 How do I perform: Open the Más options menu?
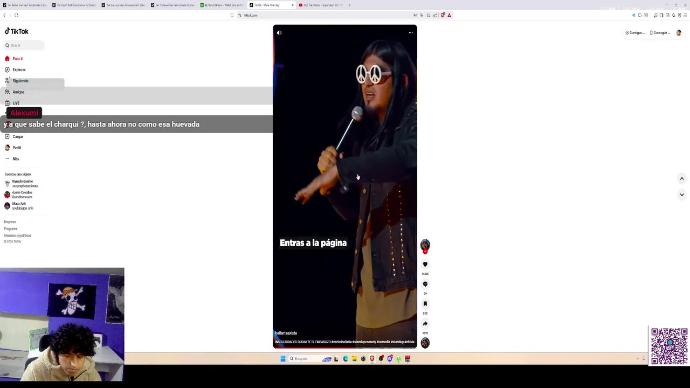coord(12,159)
